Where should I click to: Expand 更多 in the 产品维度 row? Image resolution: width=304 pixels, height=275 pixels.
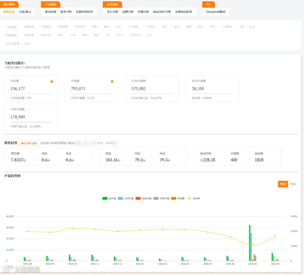[x=252, y=27]
